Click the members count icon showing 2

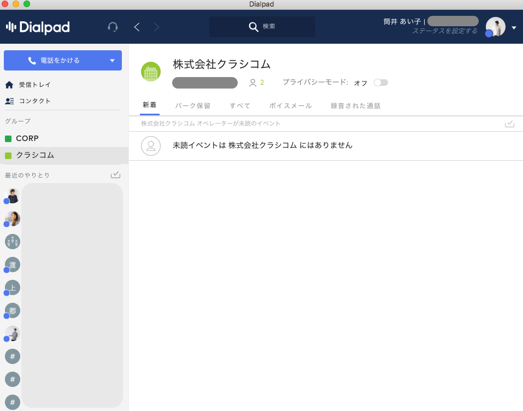256,83
